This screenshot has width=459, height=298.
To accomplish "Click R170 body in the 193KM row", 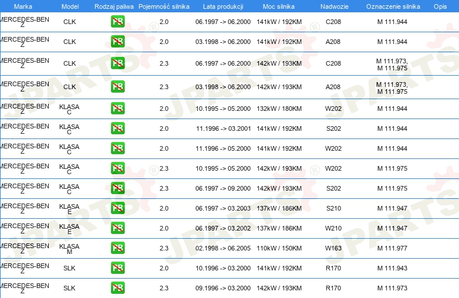I will point(333,288).
